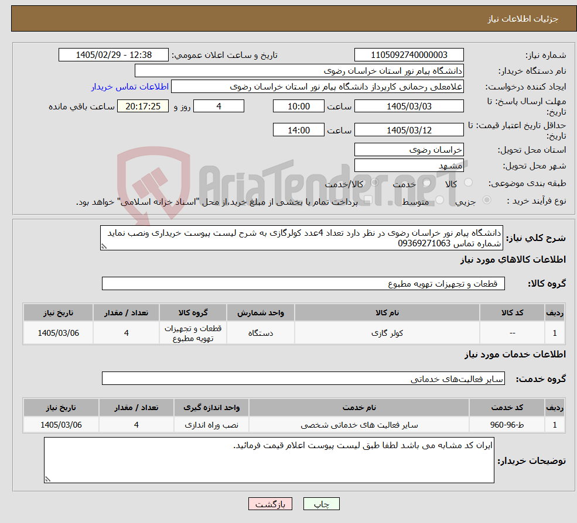The height and width of the screenshot is (523, 577).
Task: Select the خدمت radio button
Action: click(x=427, y=183)
